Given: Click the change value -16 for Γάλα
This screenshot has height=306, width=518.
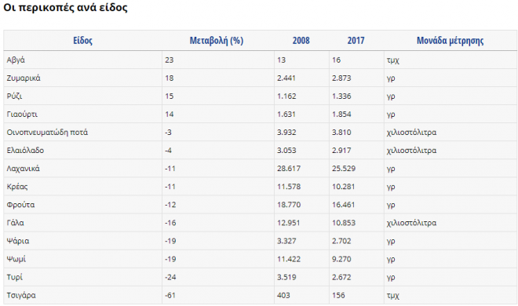Looking at the screenshot, I should click(x=170, y=223).
